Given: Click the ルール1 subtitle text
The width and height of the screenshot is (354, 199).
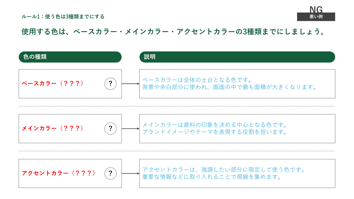Looking at the screenshot, I should (63, 17).
